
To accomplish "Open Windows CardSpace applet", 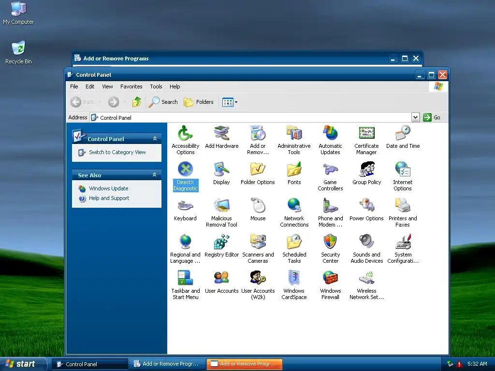I will pyautogui.click(x=294, y=285).
